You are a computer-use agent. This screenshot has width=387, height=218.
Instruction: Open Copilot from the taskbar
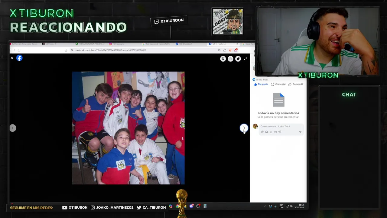pyautogui.click(x=171, y=206)
